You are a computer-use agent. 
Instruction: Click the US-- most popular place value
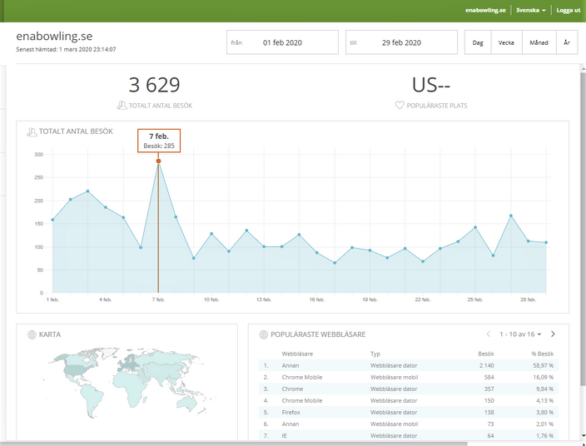[x=431, y=85]
